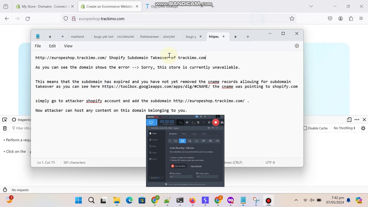
Task: Switch to My Store Domains browser tab
Action: pos(45,6)
